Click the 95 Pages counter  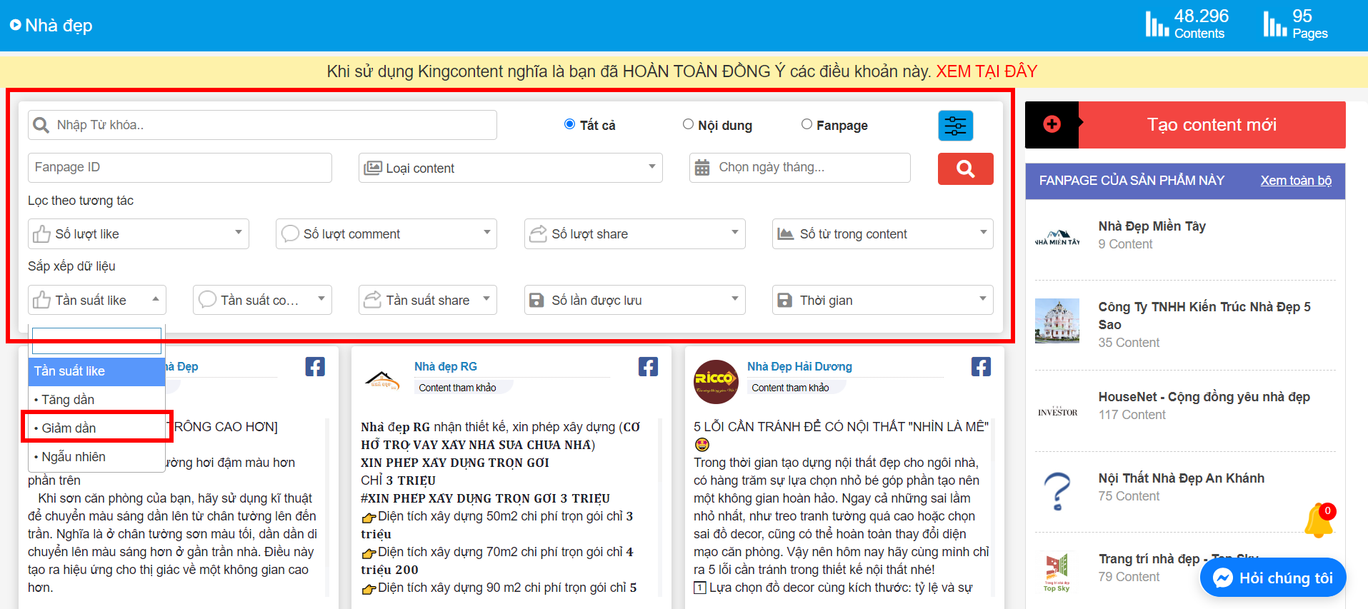click(x=1296, y=24)
